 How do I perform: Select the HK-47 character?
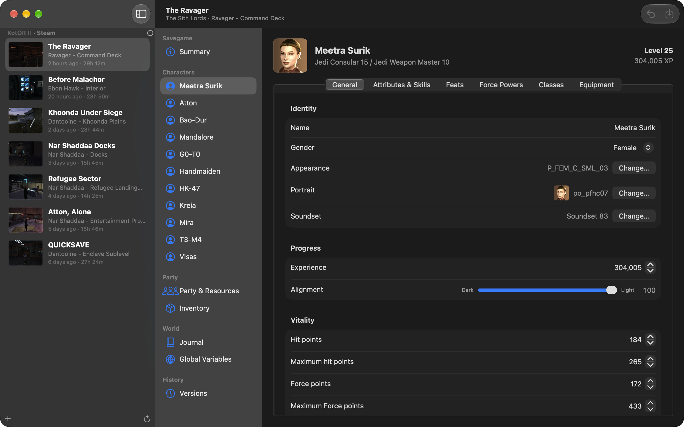pos(208,188)
